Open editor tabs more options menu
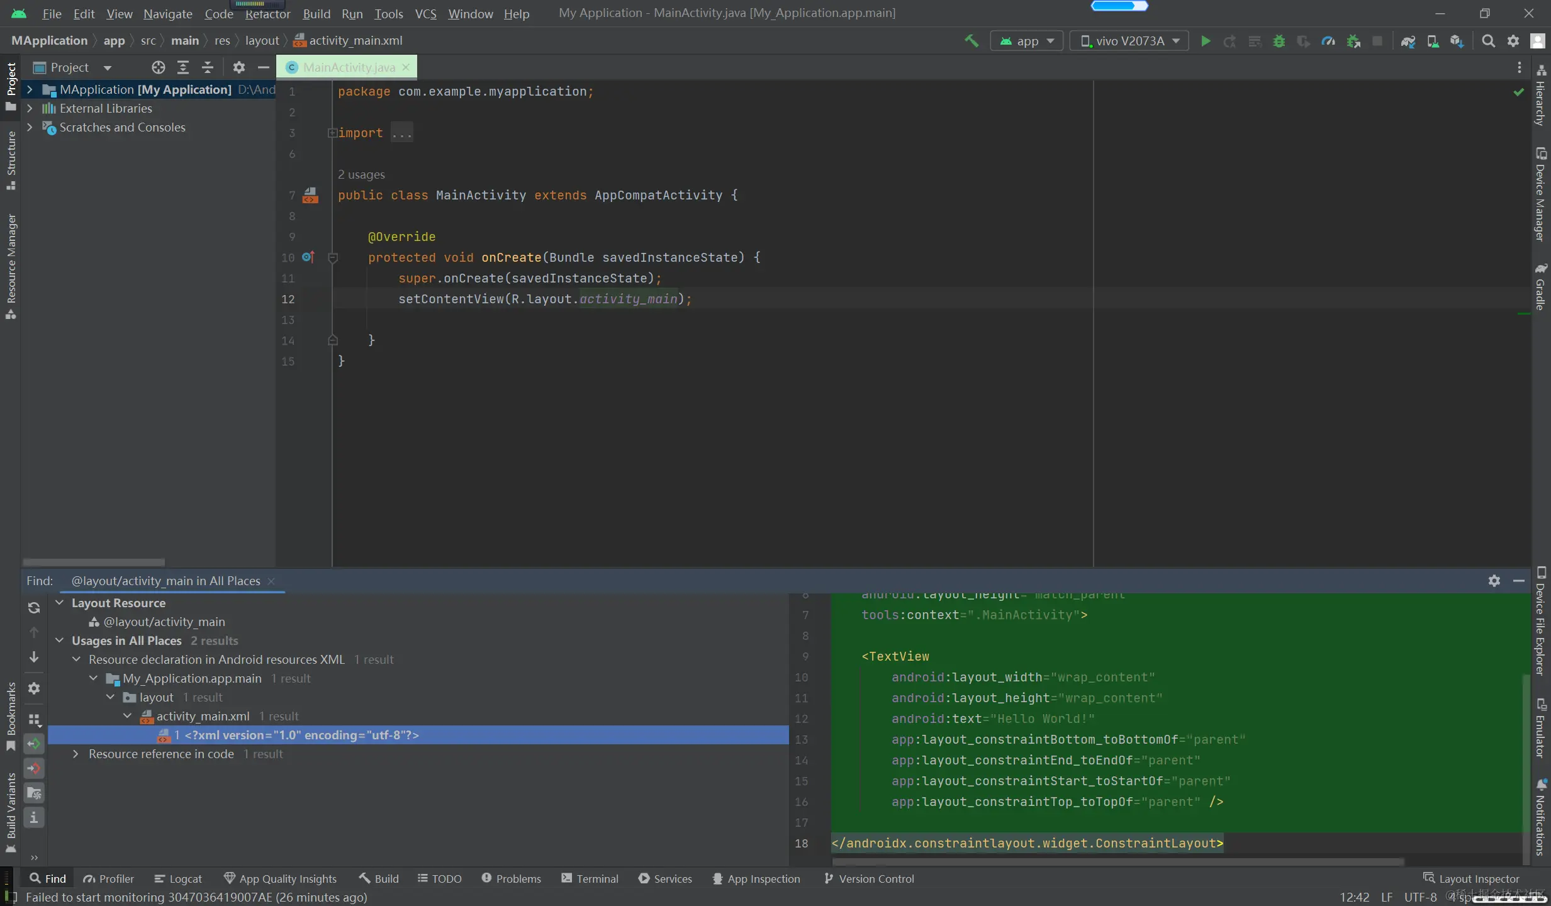 [x=1520, y=67]
